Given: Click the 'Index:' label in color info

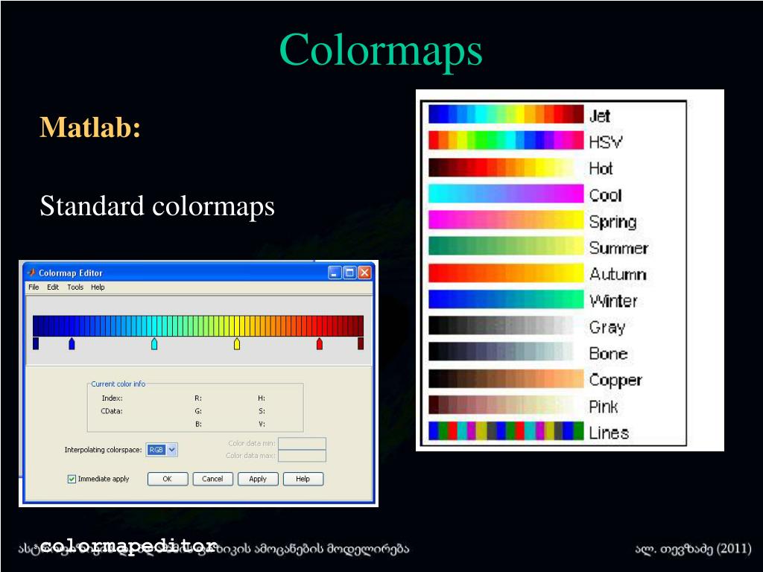Looking at the screenshot, I should click(112, 398).
